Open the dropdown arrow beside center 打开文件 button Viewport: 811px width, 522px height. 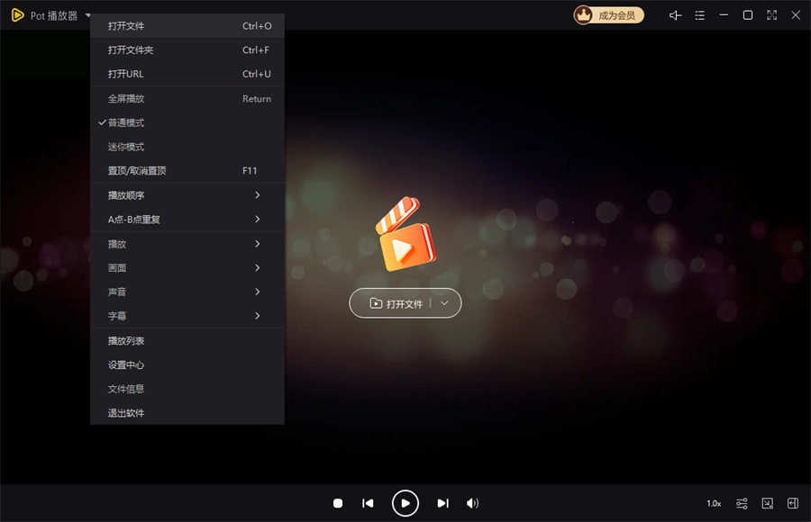[x=444, y=303]
